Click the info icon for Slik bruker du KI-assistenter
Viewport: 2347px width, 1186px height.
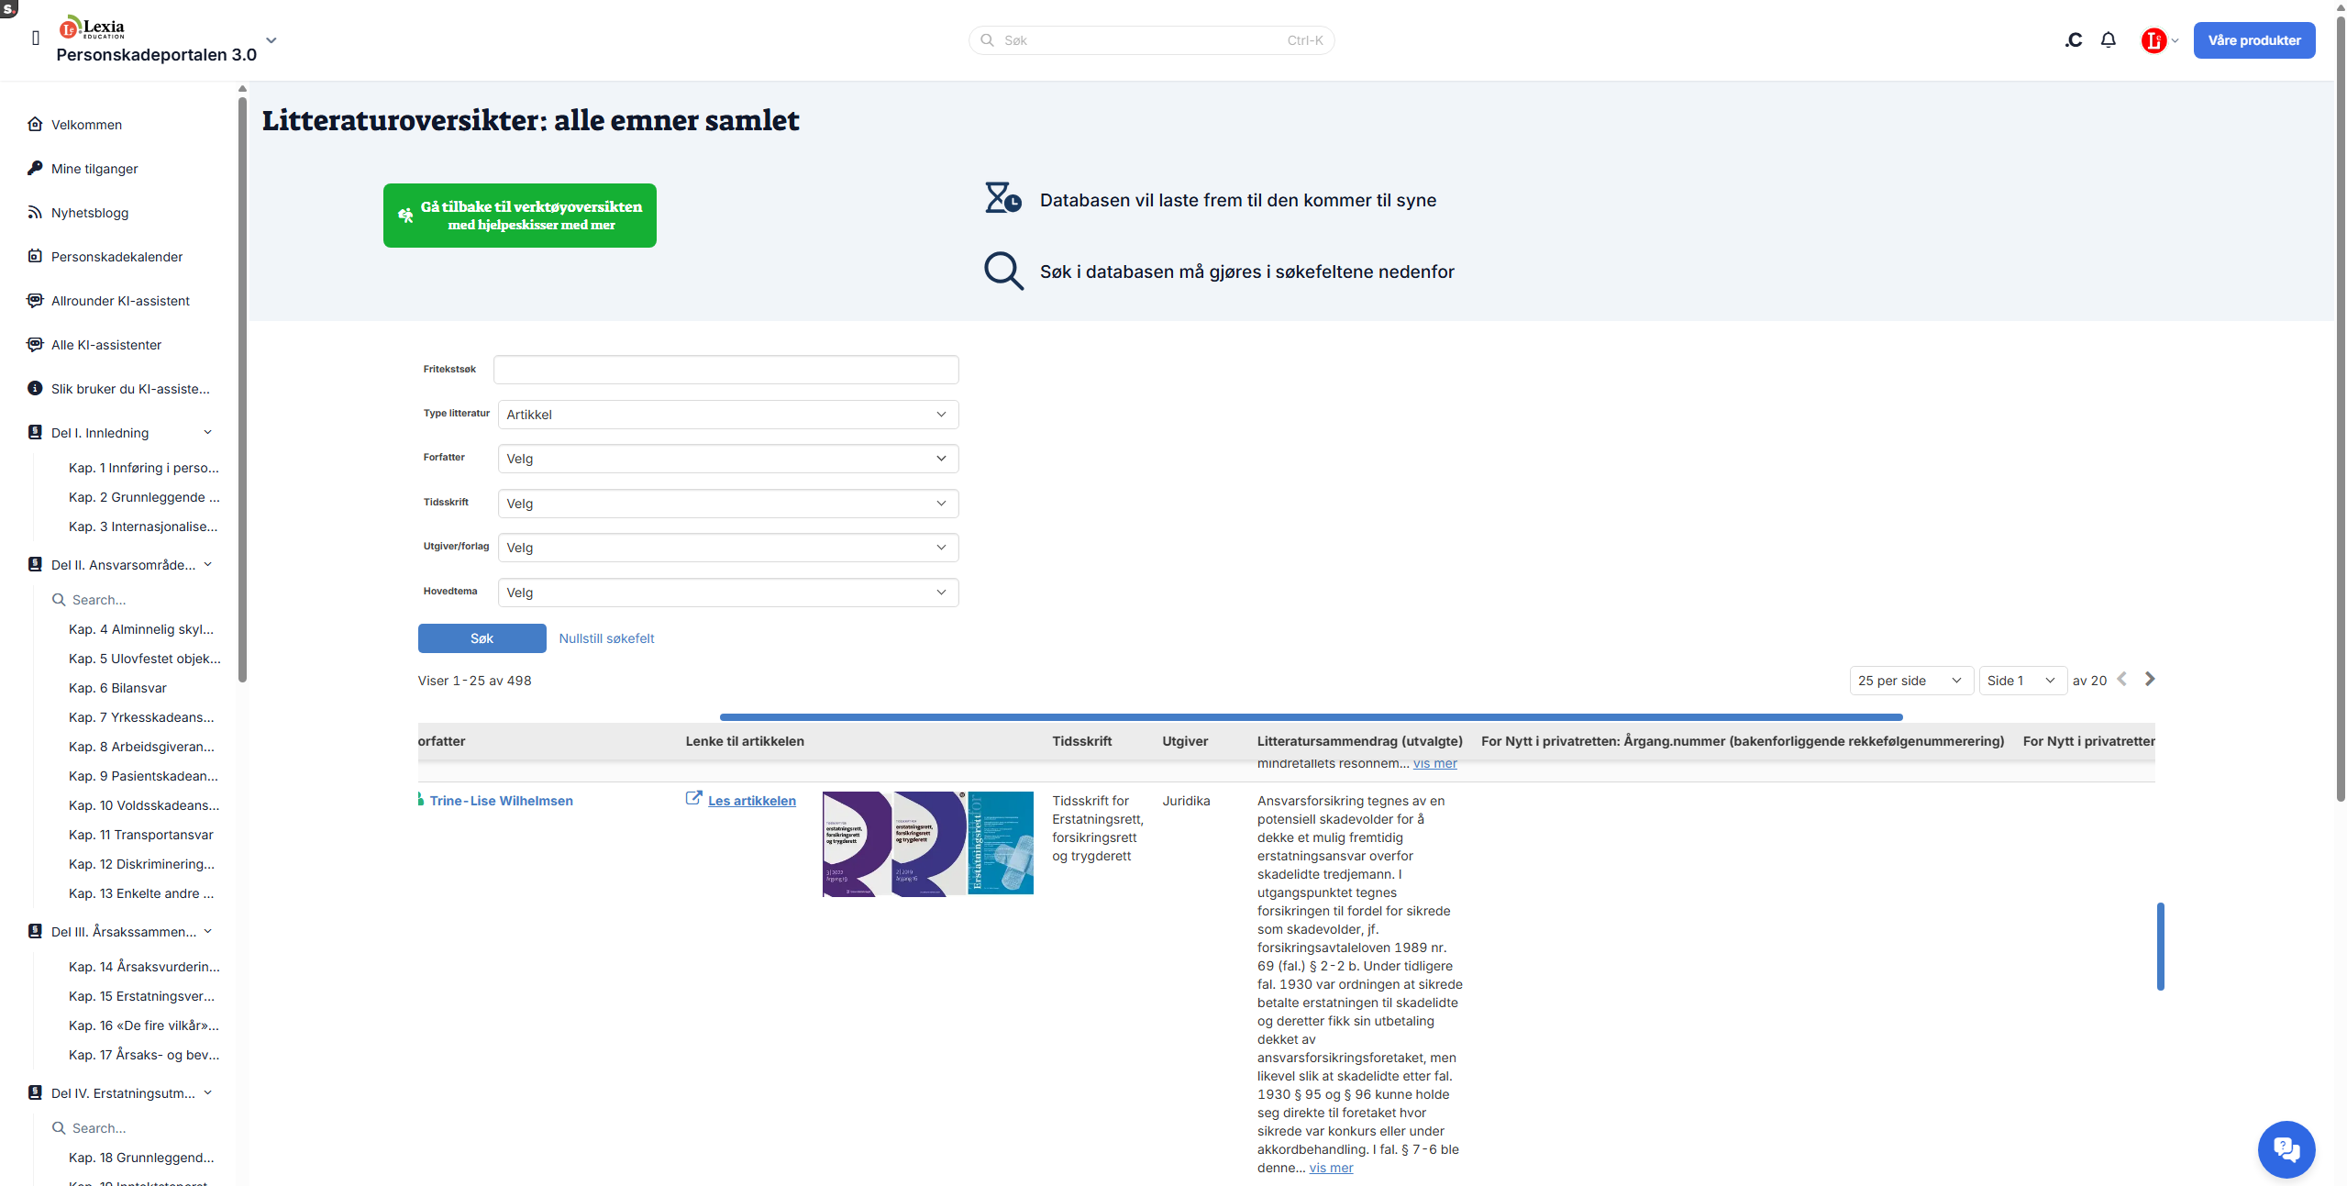tap(35, 389)
